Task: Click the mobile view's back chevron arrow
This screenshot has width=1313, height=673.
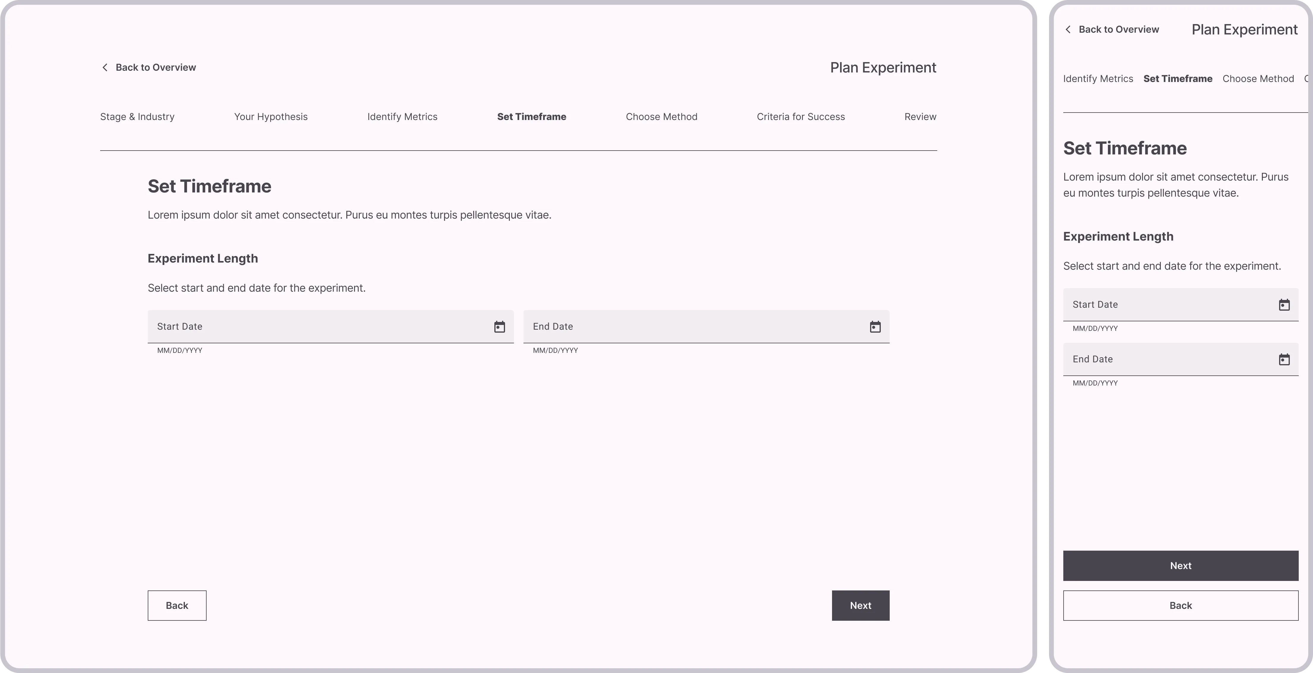Action: tap(1068, 29)
